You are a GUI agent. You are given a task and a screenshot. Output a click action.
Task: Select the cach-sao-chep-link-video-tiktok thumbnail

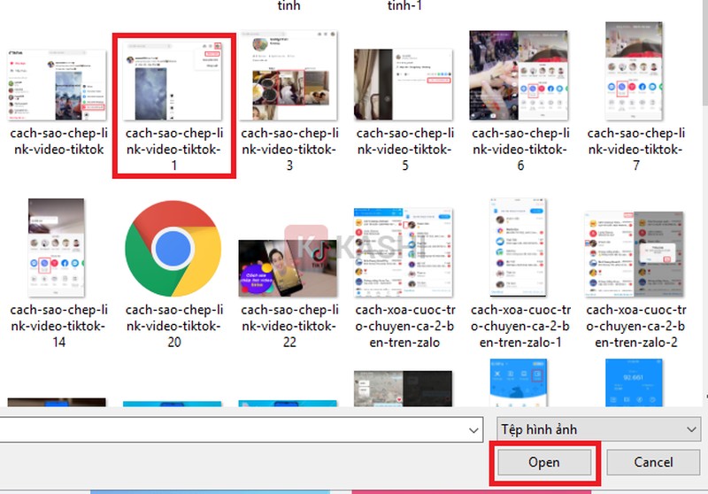point(57,85)
